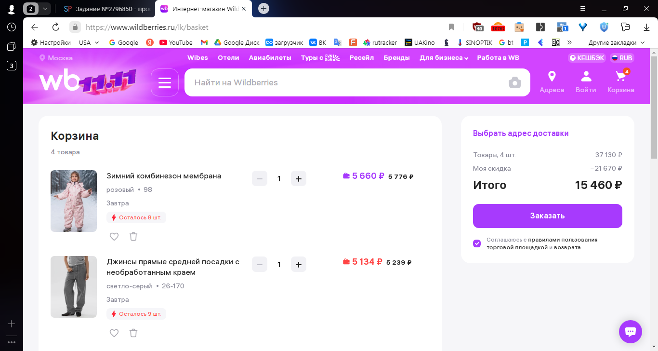Click the Заказать order button
The height and width of the screenshot is (351, 658).
click(547, 216)
